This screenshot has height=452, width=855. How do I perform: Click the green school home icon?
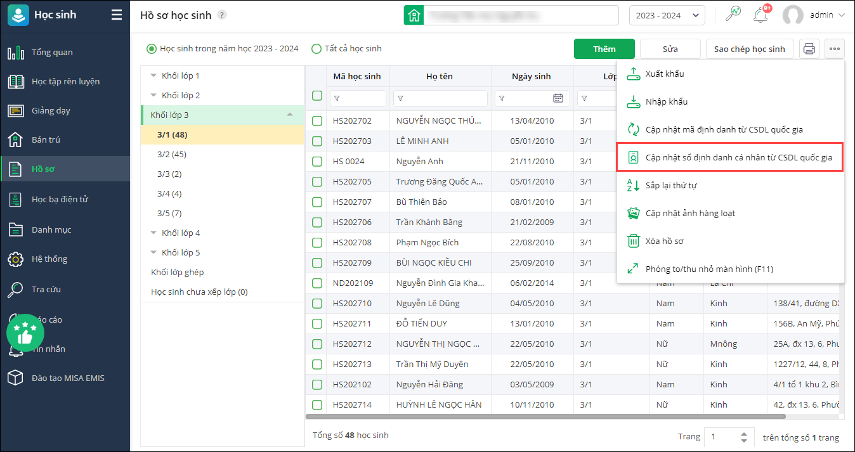pyautogui.click(x=414, y=15)
